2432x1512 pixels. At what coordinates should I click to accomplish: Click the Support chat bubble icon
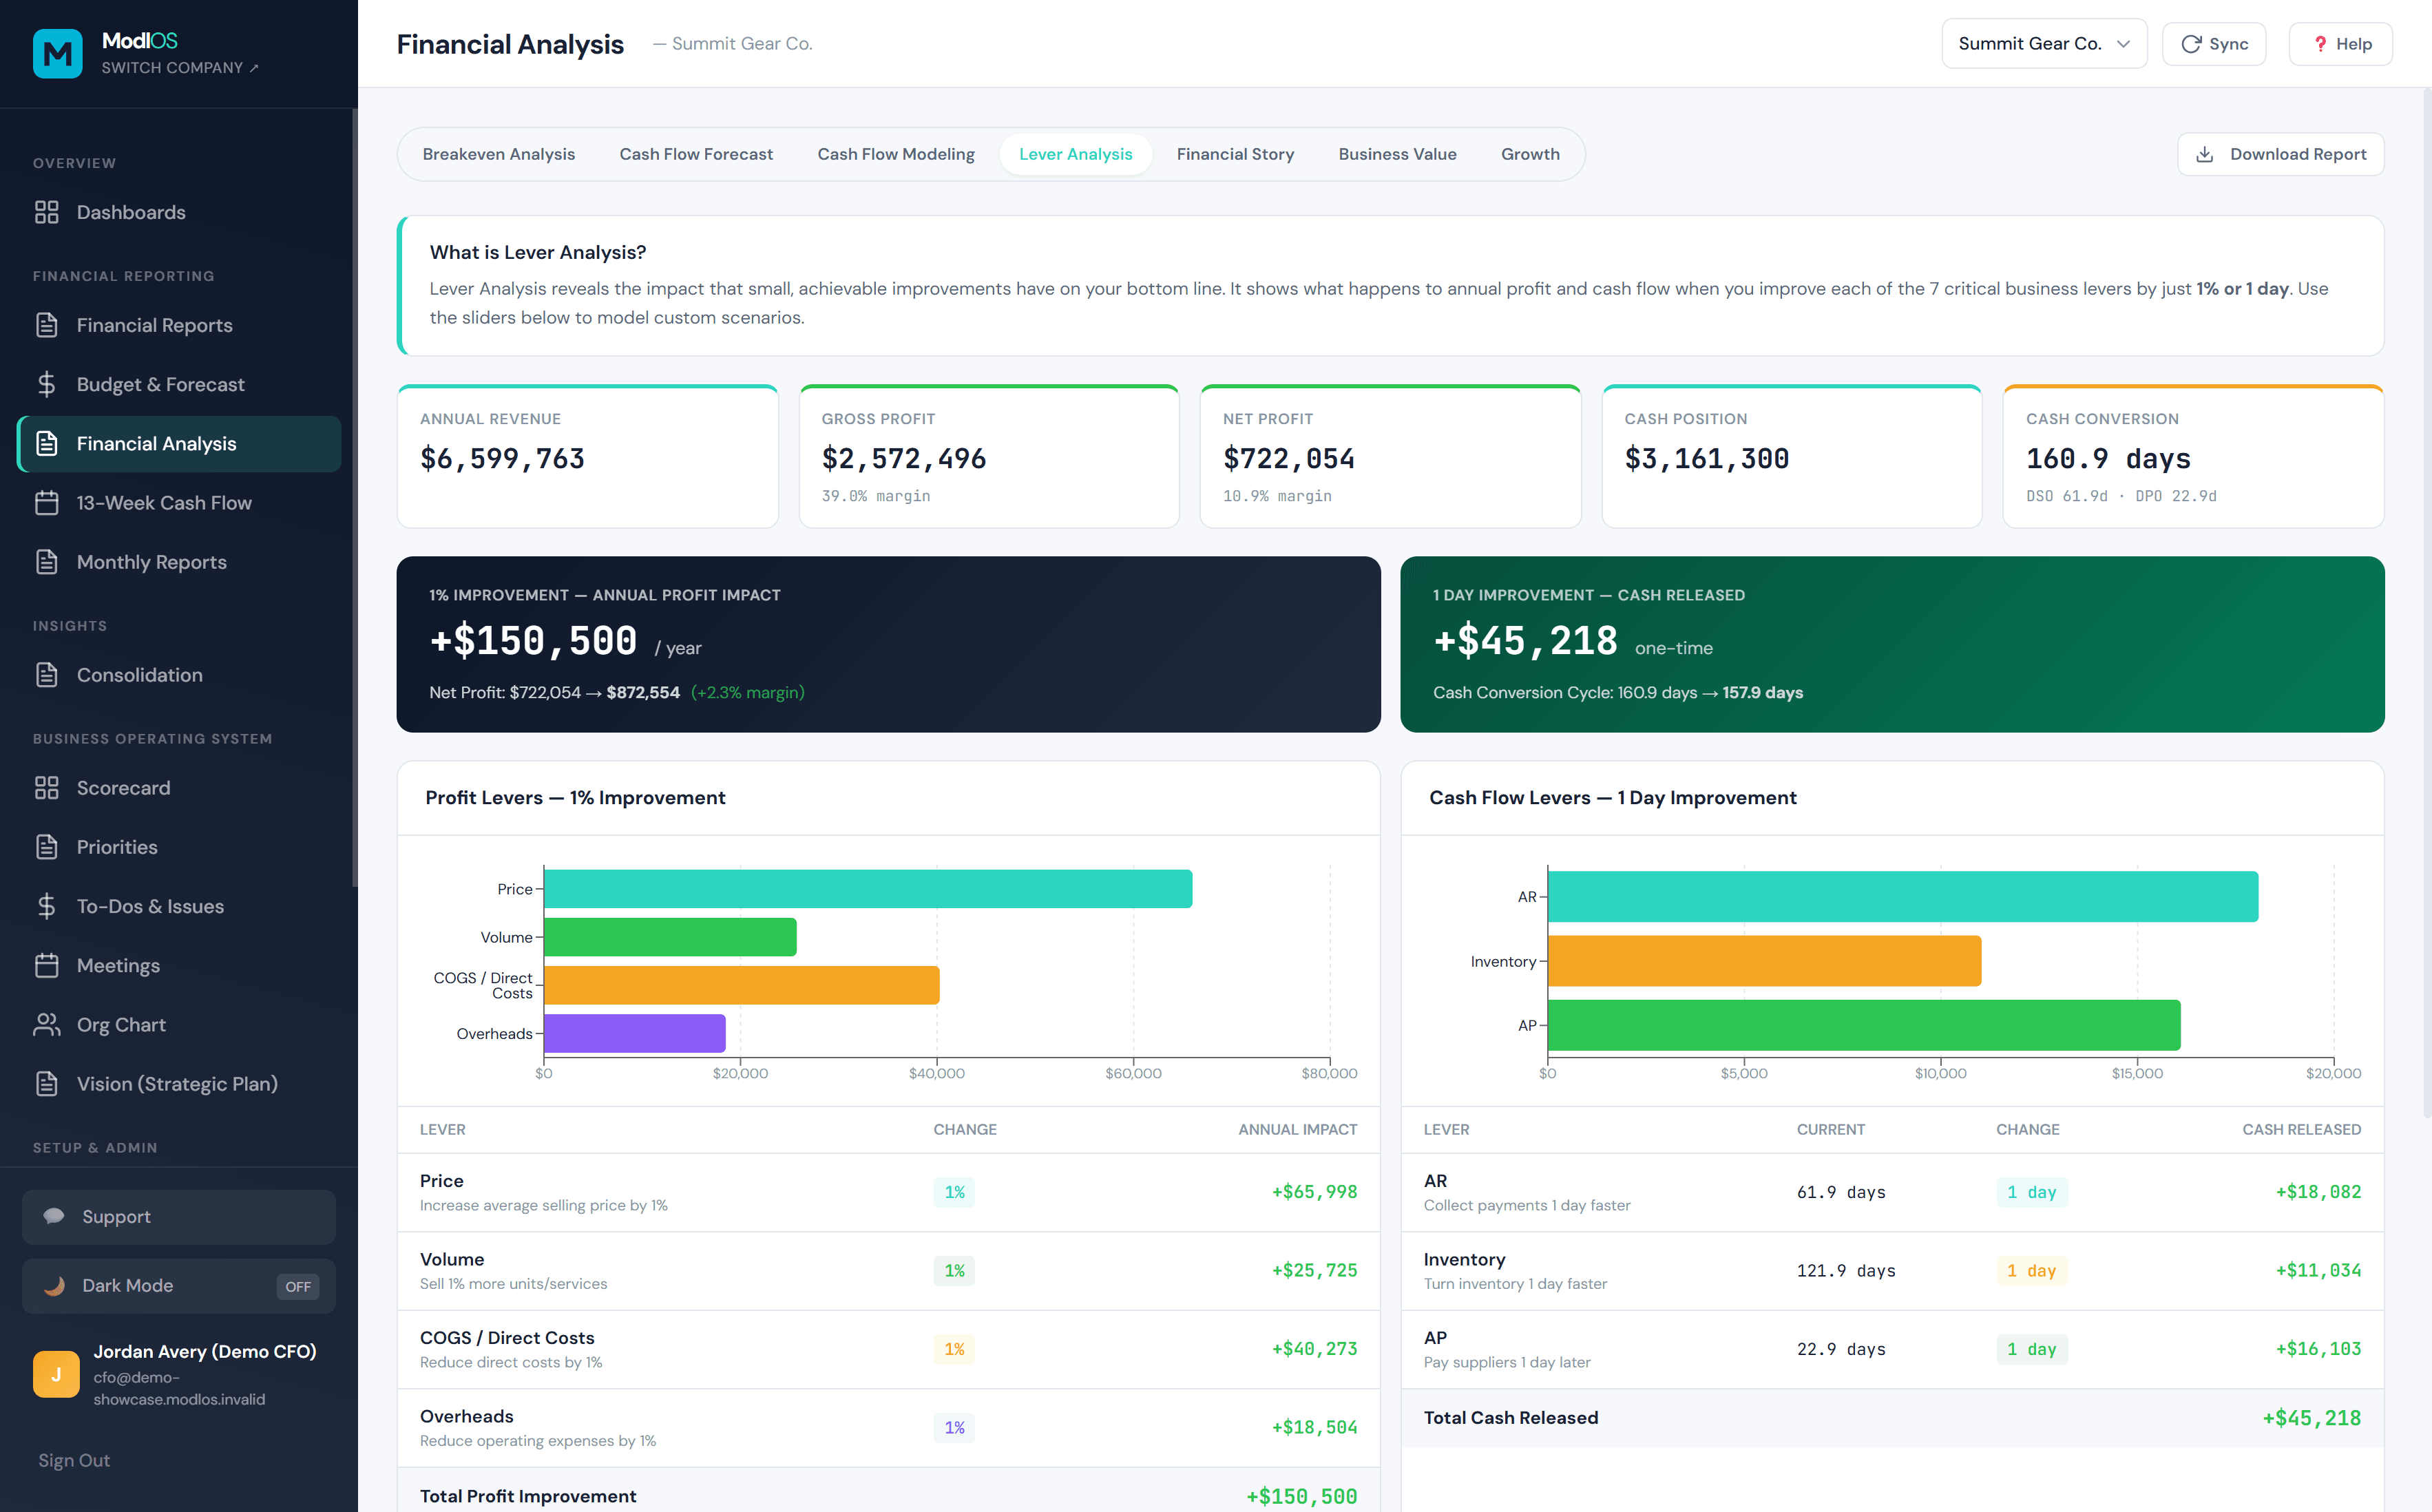tap(54, 1216)
